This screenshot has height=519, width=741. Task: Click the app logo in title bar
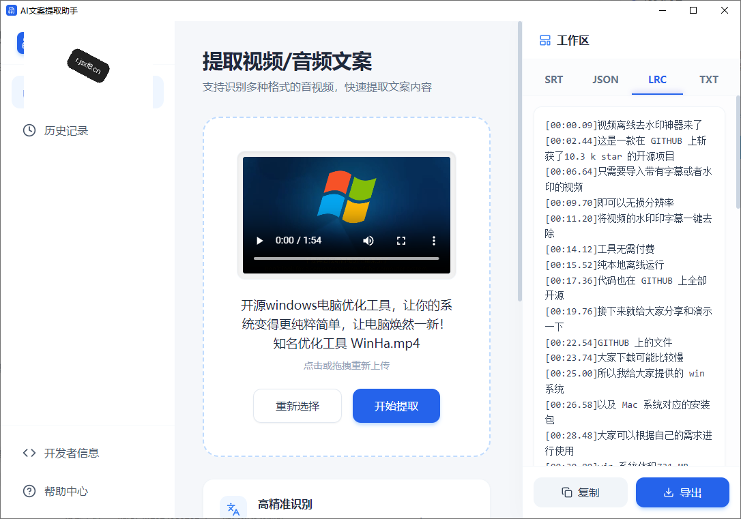[12, 10]
